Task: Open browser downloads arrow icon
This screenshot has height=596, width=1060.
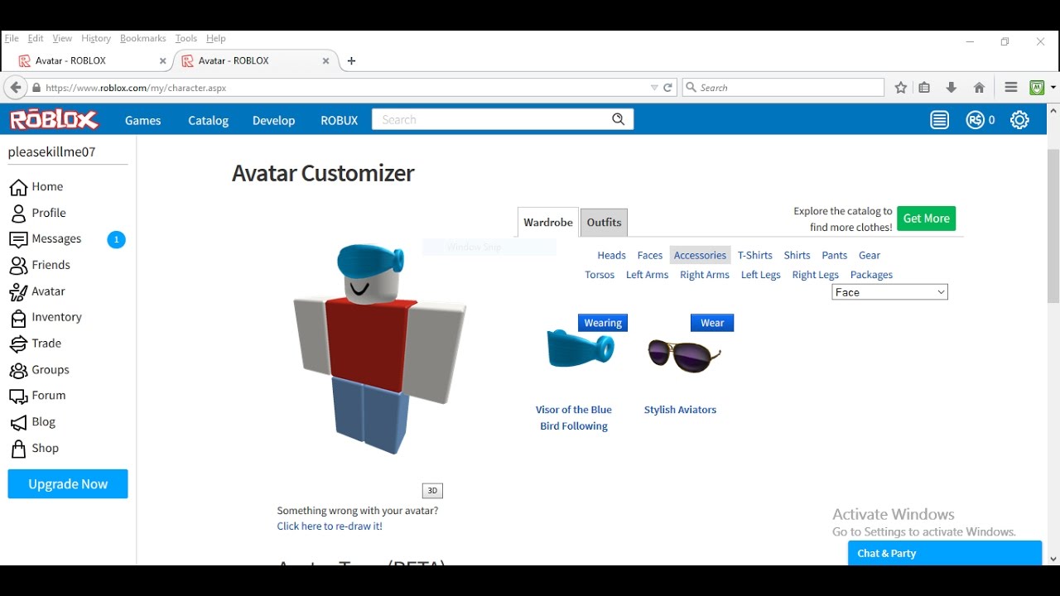Action: [x=952, y=88]
